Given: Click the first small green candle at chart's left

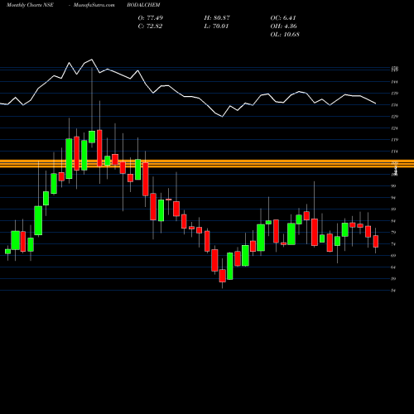Looking at the screenshot, I should [x=7, y=252].
